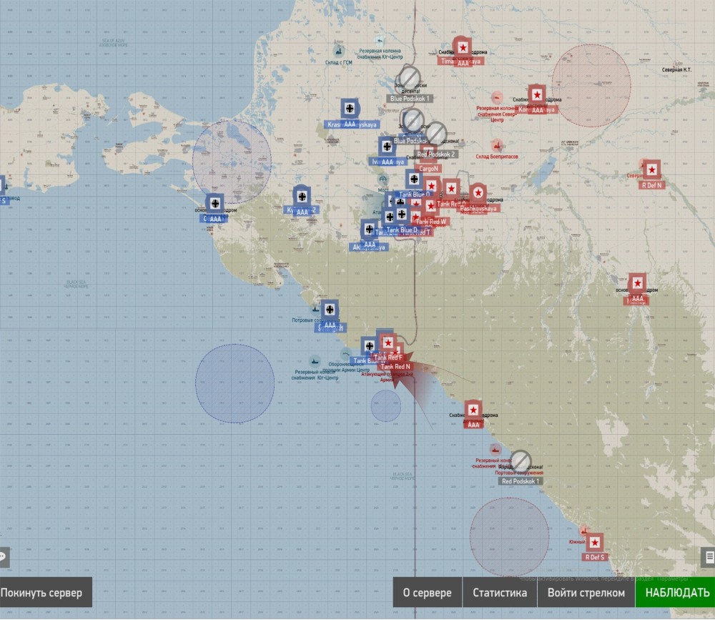Click the blue Портовые сооружения port icon
The width and height of the screenshot is (715, 620).
point(315,310)
